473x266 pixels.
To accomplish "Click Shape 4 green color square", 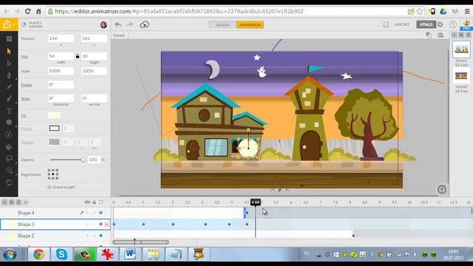I will (x=101, y=213).
